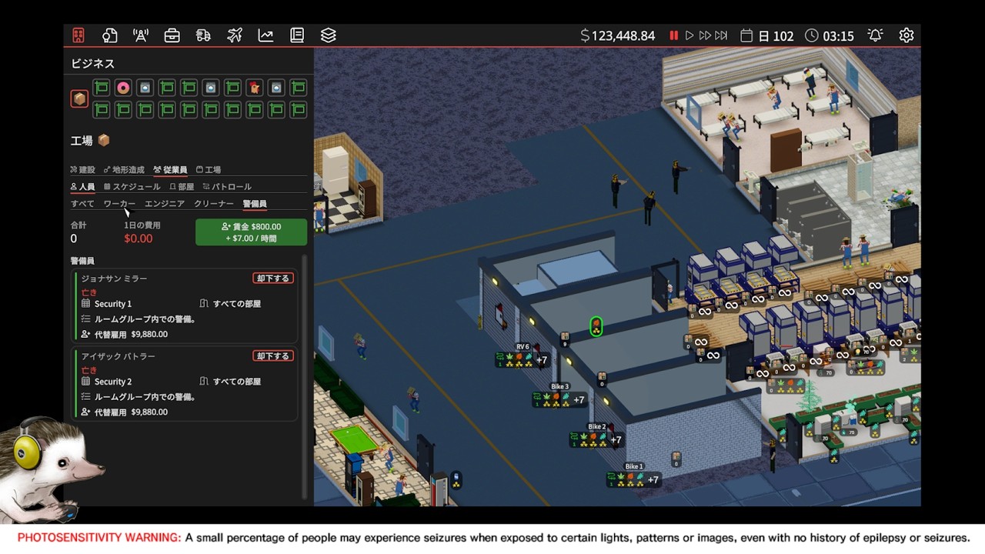Image resolution: width=985 pixels, height=554 pixels.
Task: Open the airplane icon in top bar
Action: pyautogui.click(x=235, y=35)
